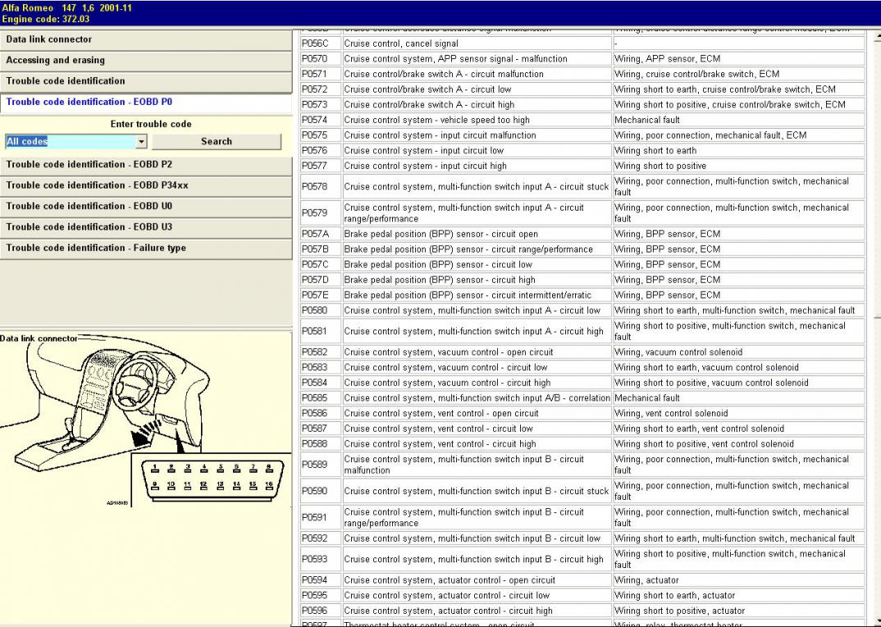Click 'Wiring, APP sensor, ECM' cause cell
The image size is (881, 627).
pos(738,59)
